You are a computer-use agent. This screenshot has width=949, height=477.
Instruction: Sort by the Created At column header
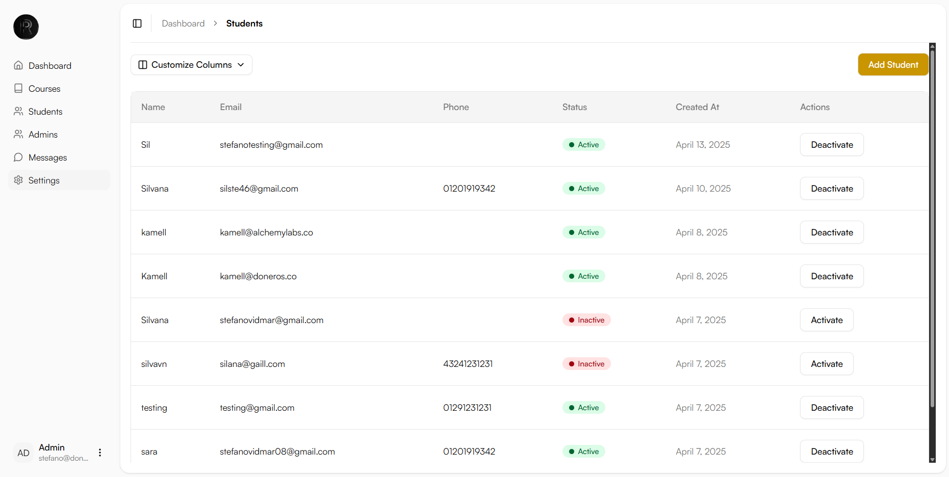[697, 107]
